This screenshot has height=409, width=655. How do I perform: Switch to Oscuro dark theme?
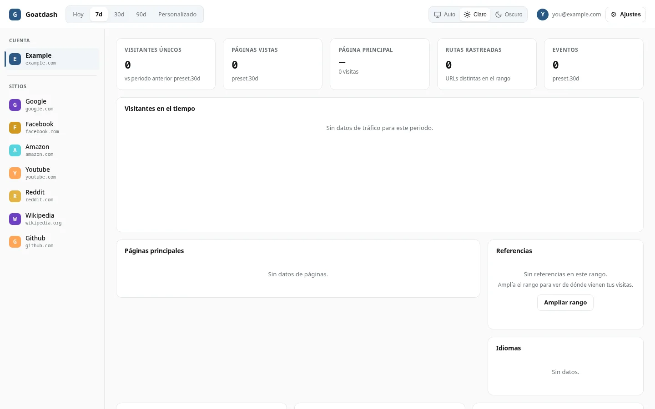point(509,15)
